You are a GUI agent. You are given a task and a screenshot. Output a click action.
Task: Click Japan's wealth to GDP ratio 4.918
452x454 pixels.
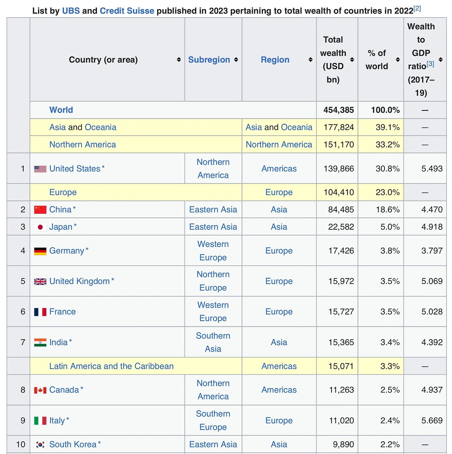pos(432,227)
